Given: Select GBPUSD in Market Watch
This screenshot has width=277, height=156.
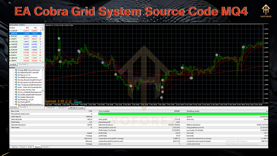Looking at the screenshot, I should [x=25, y=33].
